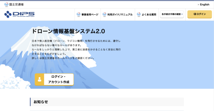
Task: Click the ドローン情報基盤システム2.0 title
Action: click(x=68, y=31)
